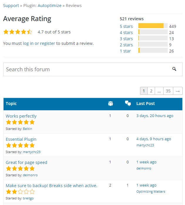View breitgo's profile
This screenshot has height=205, width=185.
pos(28,198)
